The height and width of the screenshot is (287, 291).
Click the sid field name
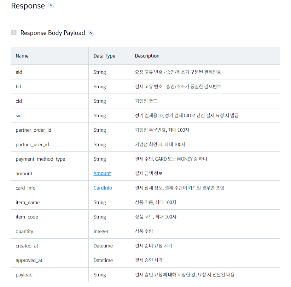click(x=18, y=115)
